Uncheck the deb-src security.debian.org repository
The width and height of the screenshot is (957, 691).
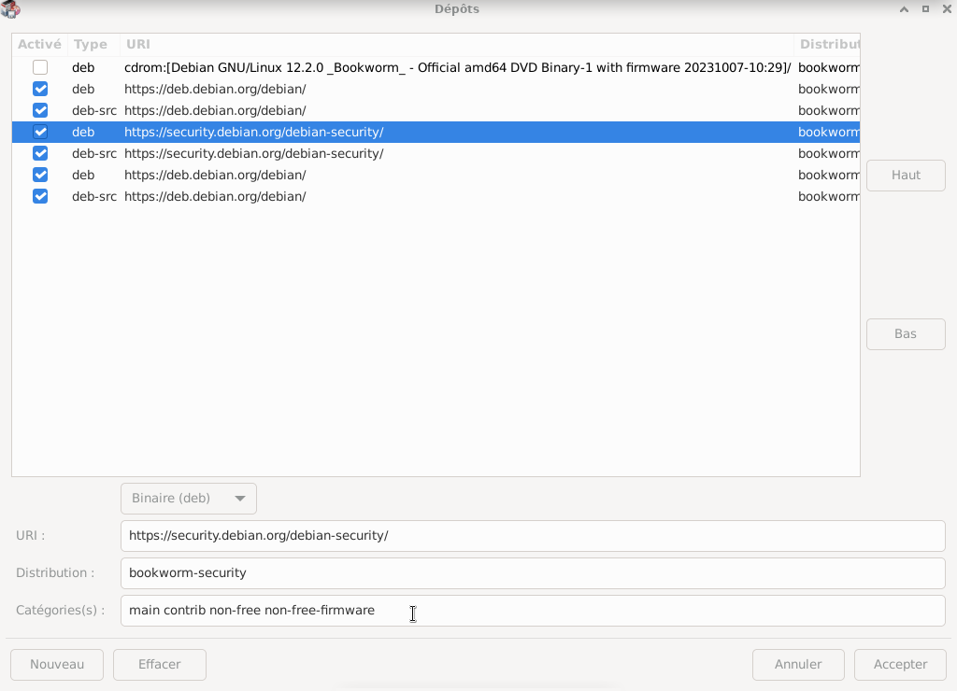click(x=40, y=153)
